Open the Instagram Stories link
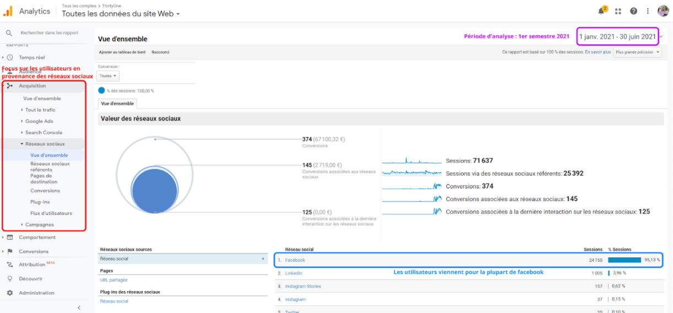673x313 pixels. (x=303, y=287)
